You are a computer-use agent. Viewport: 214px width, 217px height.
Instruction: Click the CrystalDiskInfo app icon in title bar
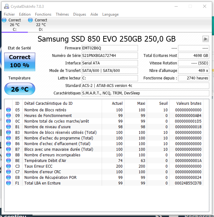pyautogui.click(x=7, y=6)
